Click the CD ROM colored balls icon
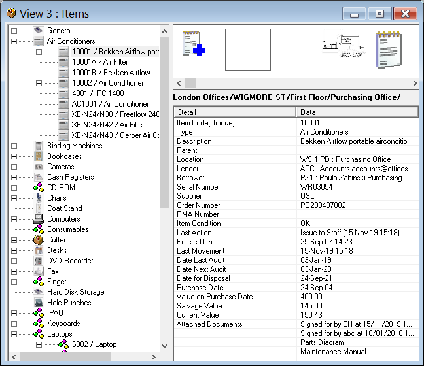This screenshot has width=424, height=366. click(39, 188)
